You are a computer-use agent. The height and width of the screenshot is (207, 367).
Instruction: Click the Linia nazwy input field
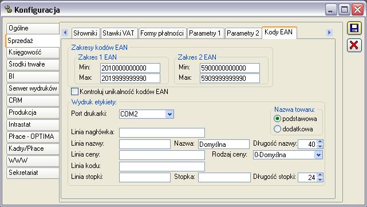click(x=145, y=144)
